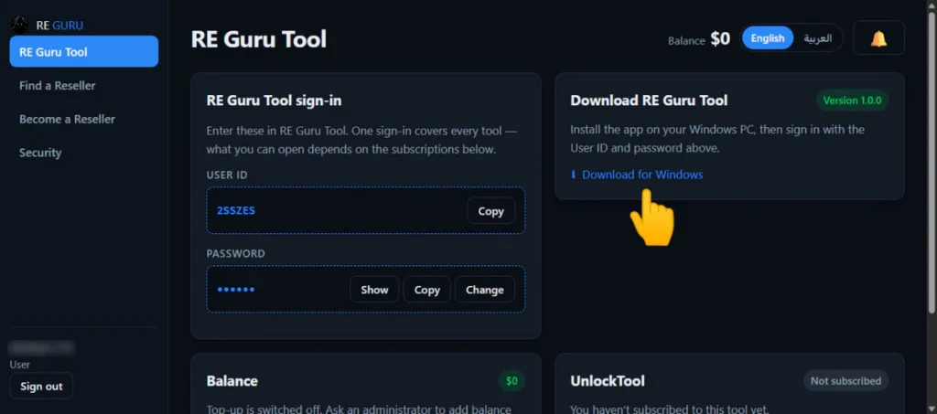This screenshot has height=414, width=937.
Task: Open the notification bell icon
Action: 878,38
